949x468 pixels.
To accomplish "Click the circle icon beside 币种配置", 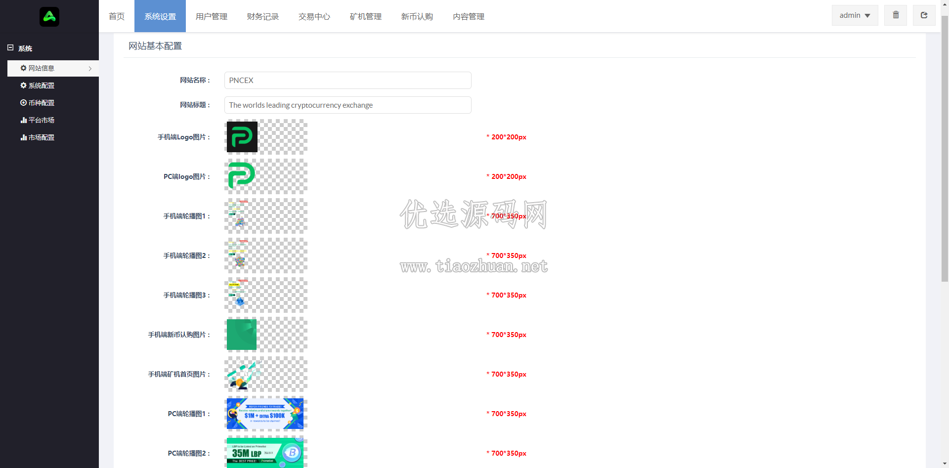I will click(x=23, y=103).
